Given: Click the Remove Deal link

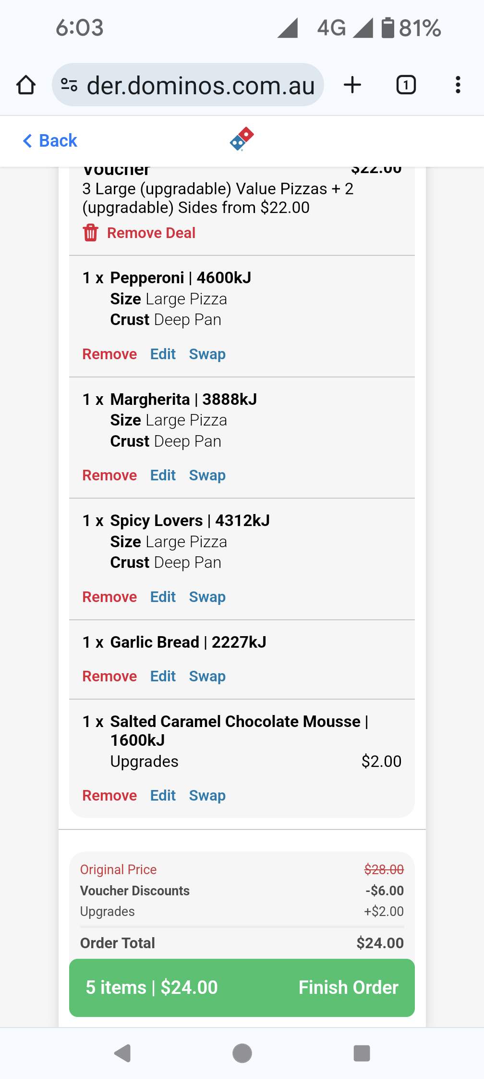Looking at the screenshot, I should point(151,233).
